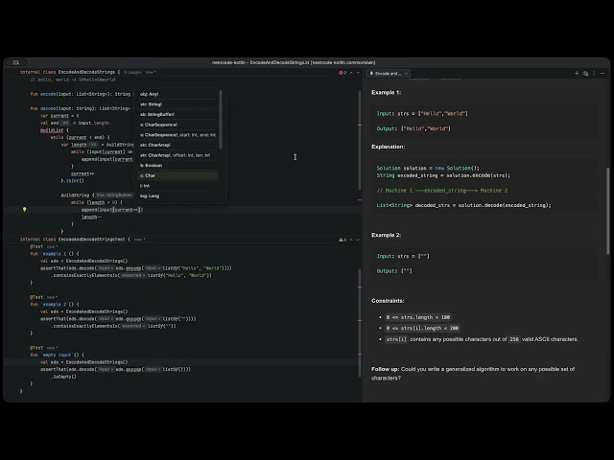Go to next warning in test editor

[358, 240]
